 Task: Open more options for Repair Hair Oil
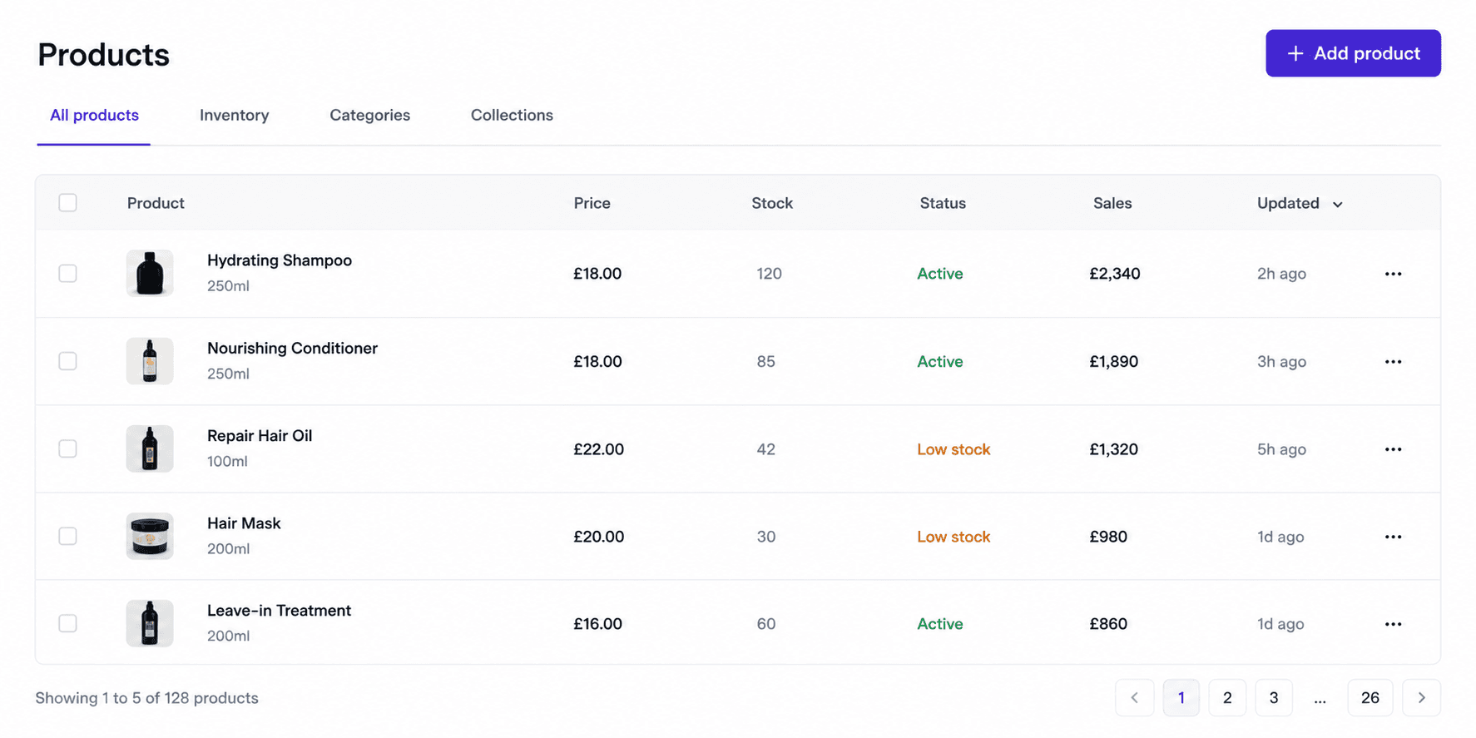(x=1393, y=449)
